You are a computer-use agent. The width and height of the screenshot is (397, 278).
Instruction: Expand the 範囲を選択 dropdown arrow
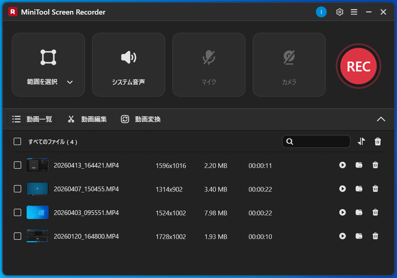69,82
